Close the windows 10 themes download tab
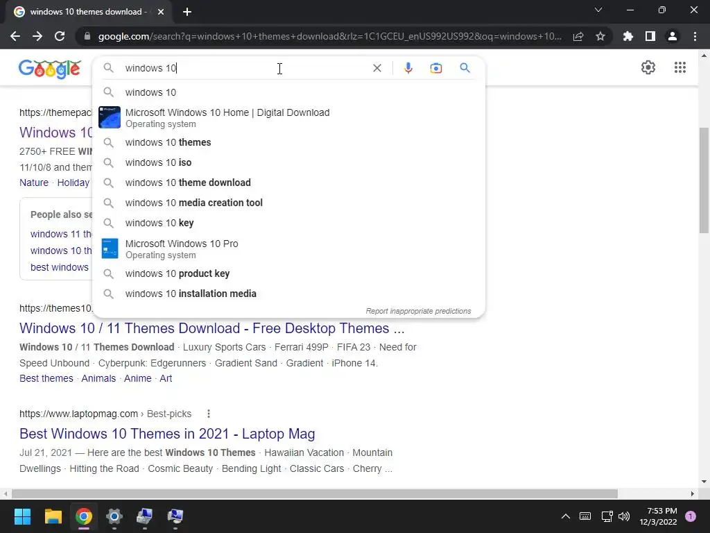Screen dimensions: 710x533 coord(161,12)
